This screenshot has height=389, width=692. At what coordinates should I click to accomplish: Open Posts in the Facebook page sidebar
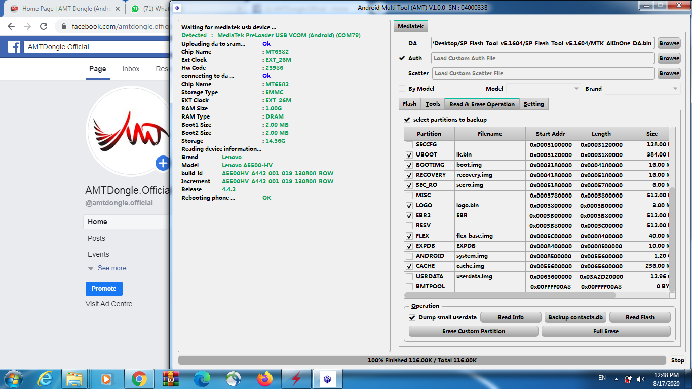(96, 238)
